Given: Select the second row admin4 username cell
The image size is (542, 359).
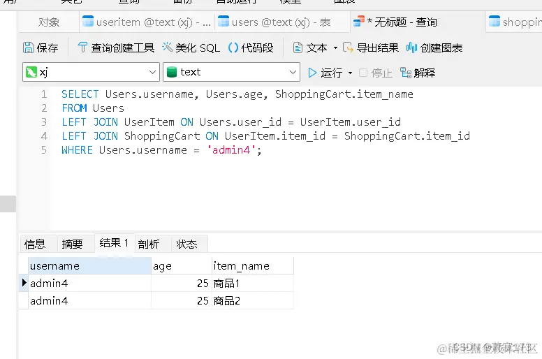Looking at the screenshot, I should [x=89, y=300].
